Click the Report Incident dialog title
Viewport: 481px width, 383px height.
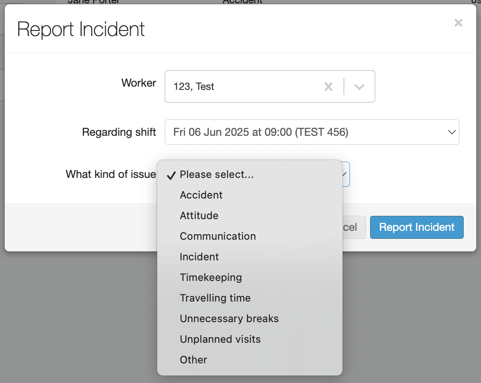click(81, 29)
